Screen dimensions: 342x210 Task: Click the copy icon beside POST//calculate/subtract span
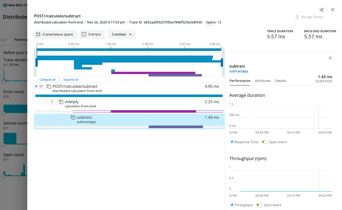tap(49, 86)
